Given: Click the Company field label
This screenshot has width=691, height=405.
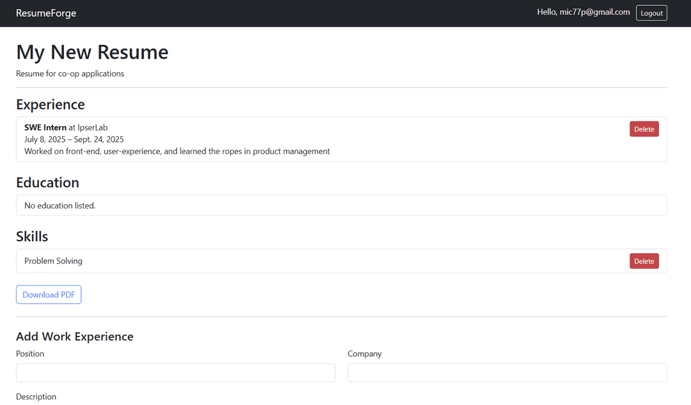Looking at the screenshot, I should click(x=364, y=354).
